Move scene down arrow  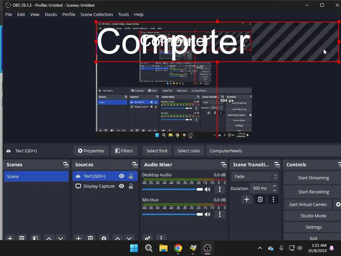(61, 238)
